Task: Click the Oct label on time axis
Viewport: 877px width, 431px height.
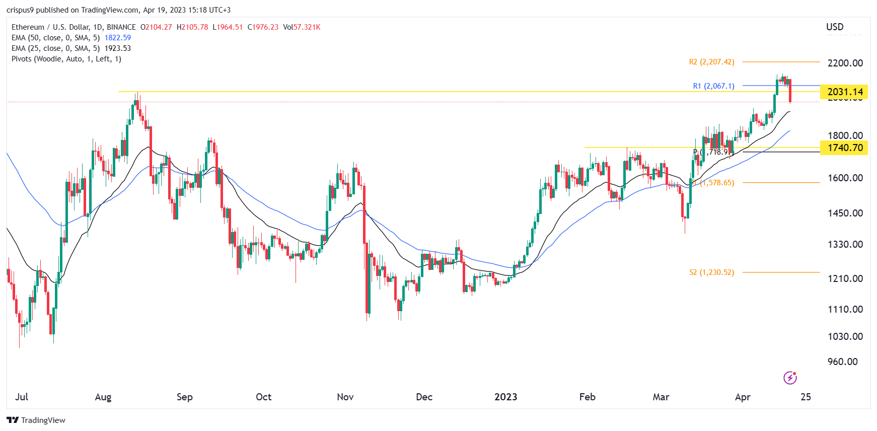Action: 263,397
